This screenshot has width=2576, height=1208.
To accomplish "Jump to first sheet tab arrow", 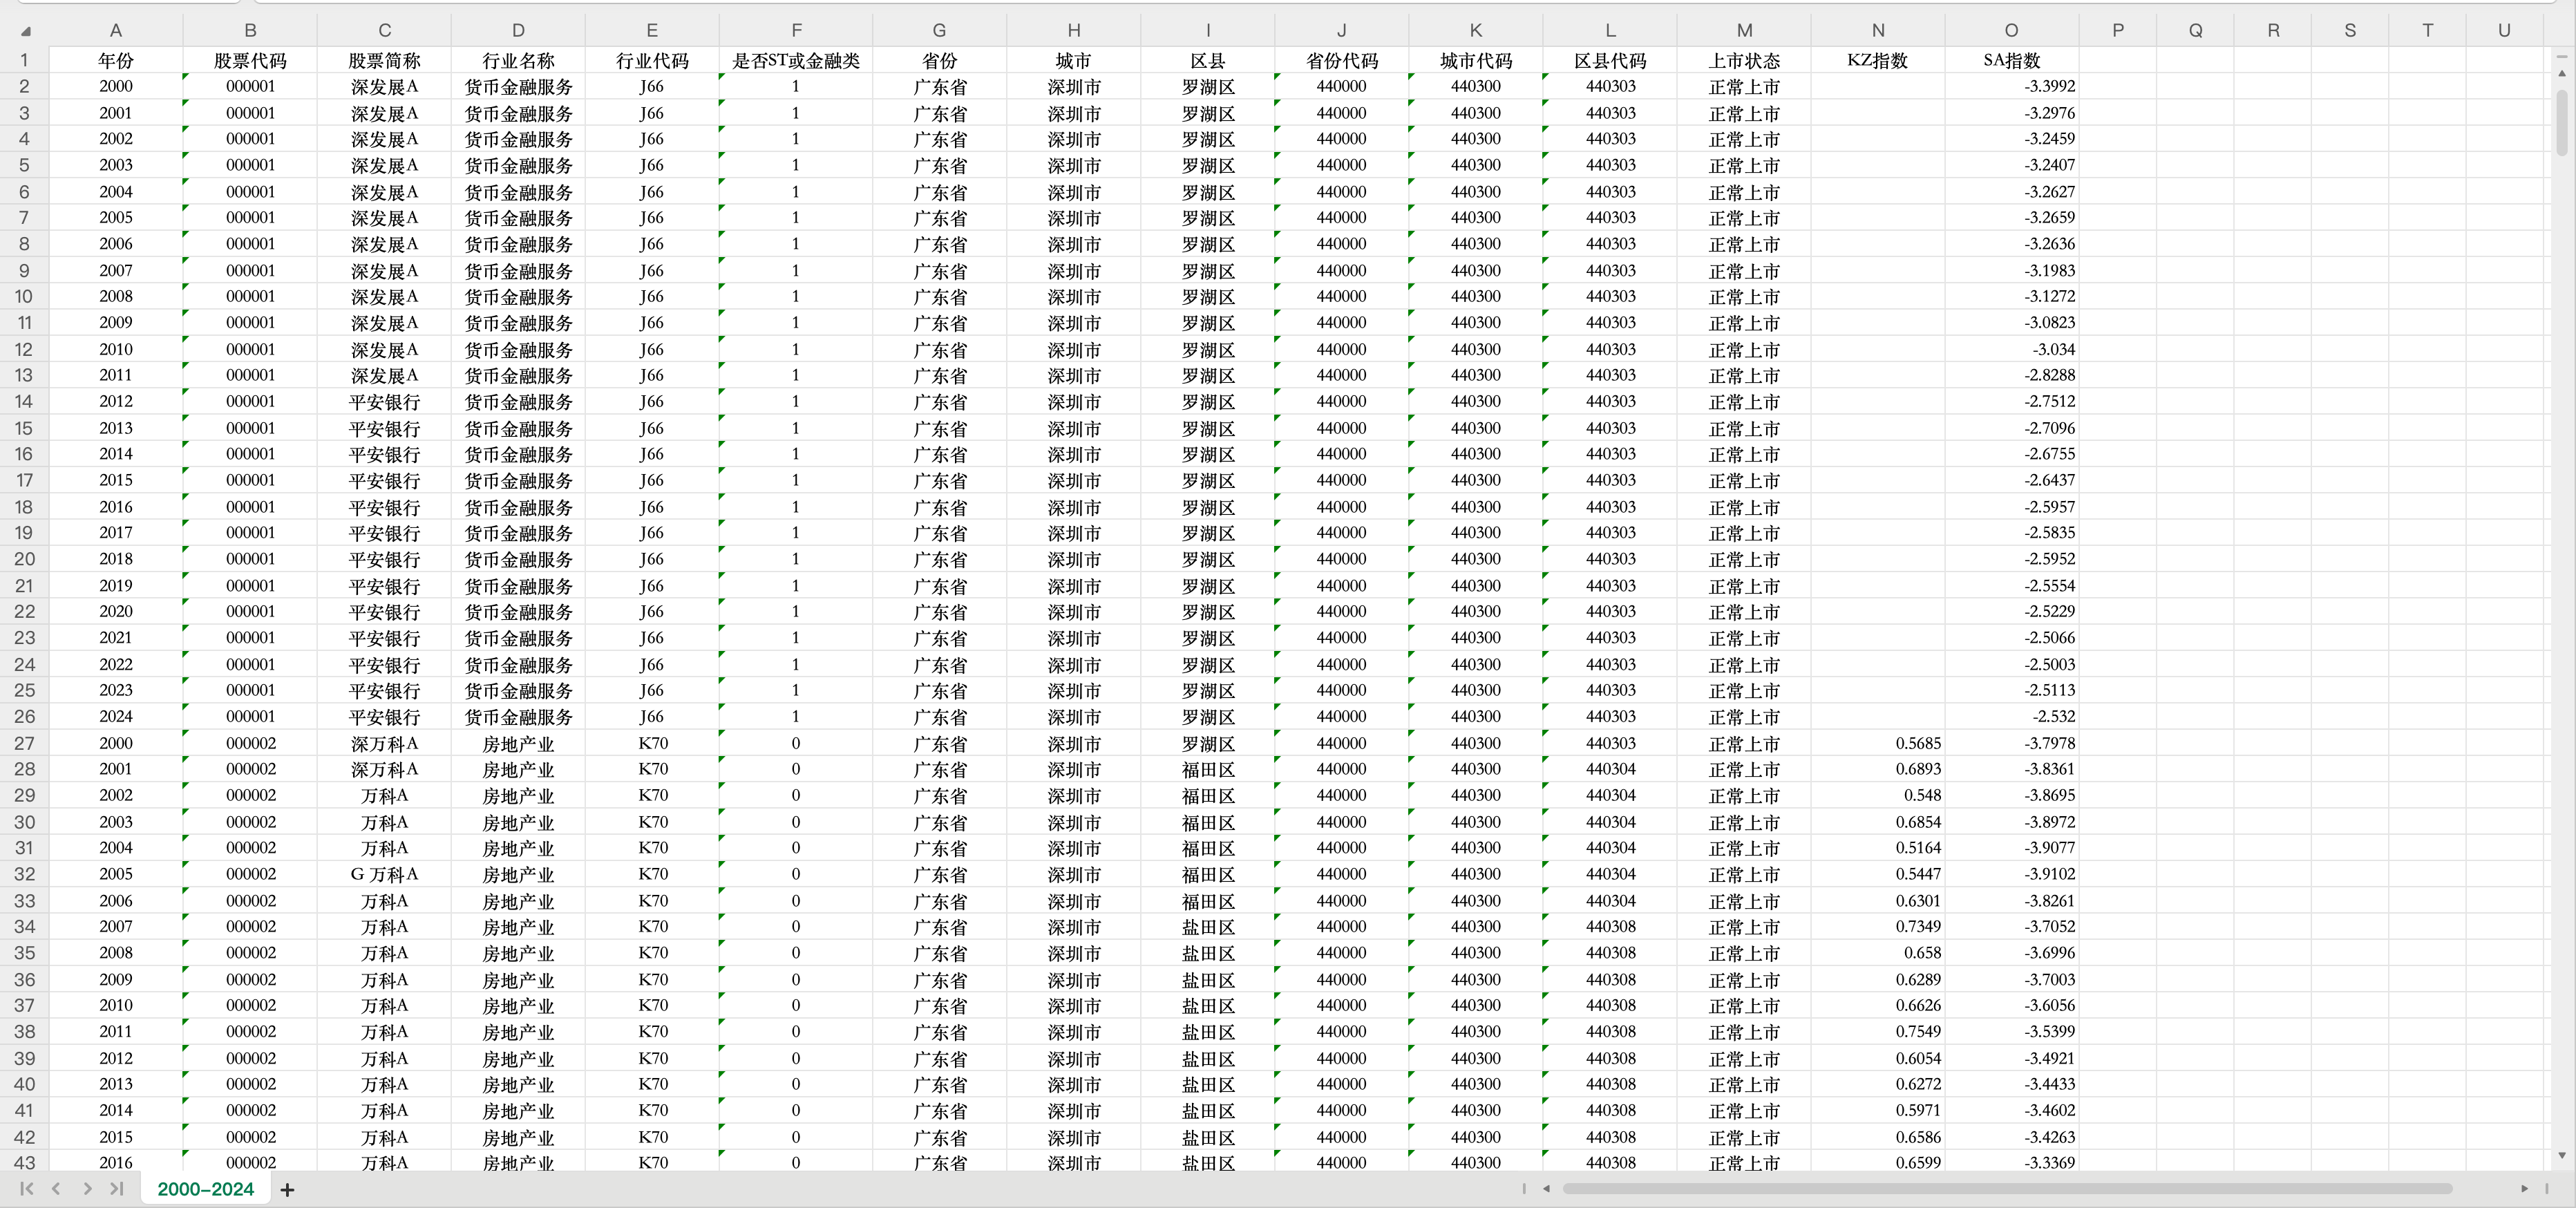I will click(x=27, y=1189).
